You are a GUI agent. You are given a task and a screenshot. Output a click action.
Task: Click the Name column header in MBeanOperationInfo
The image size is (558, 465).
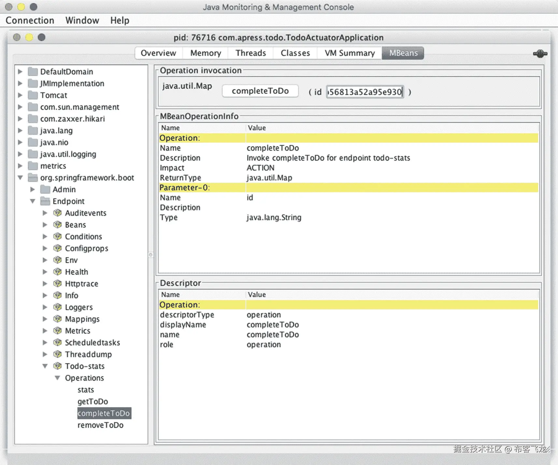pyautogui.click(x=202, y=128)
